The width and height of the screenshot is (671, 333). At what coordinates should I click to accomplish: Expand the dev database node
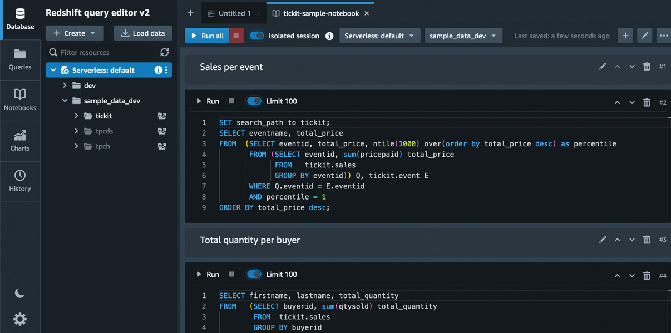tap(65, 86)
